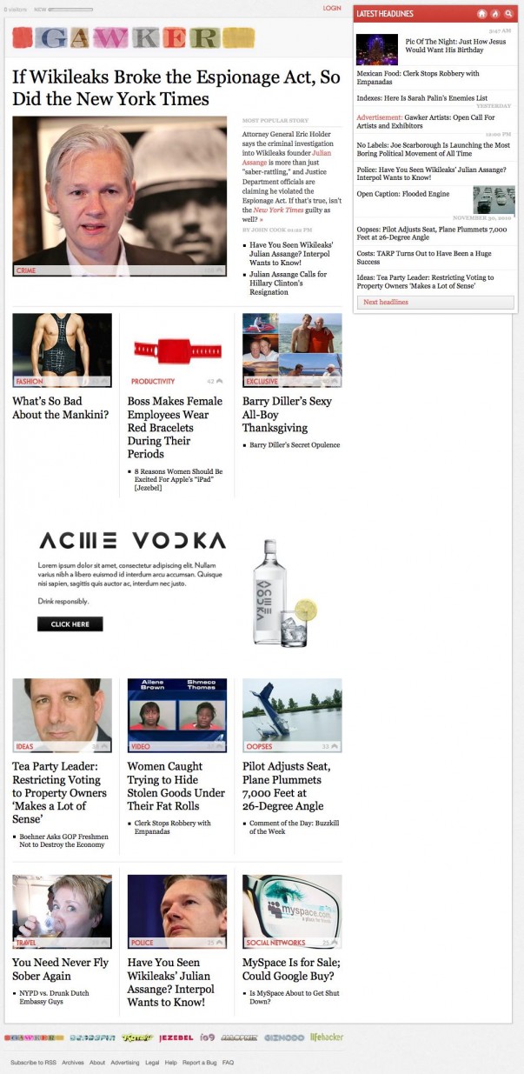
Task: Visit Gizmodo via its footer logo
Action: tap(284, 1037)
